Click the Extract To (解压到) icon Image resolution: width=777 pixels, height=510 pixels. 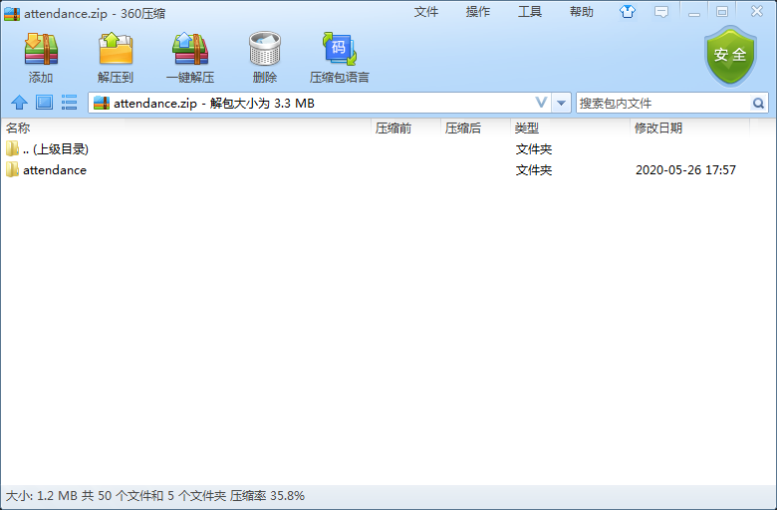tap(116, 49)
